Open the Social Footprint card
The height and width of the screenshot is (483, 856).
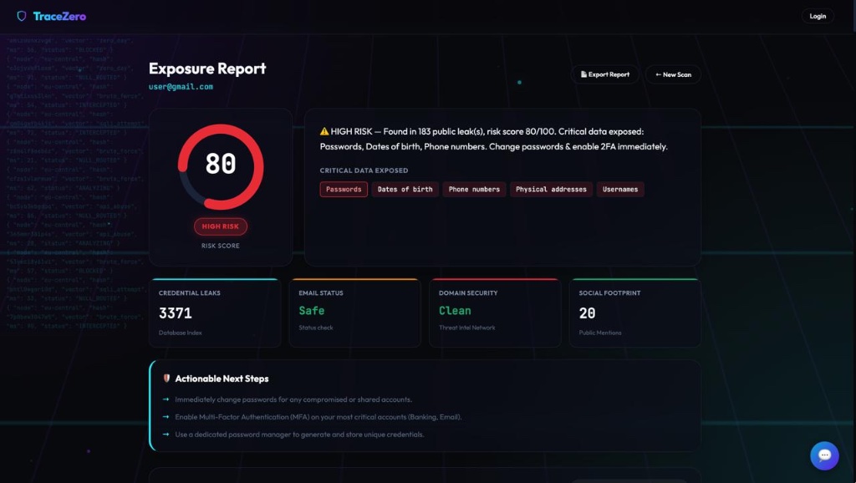click(635, 313)
